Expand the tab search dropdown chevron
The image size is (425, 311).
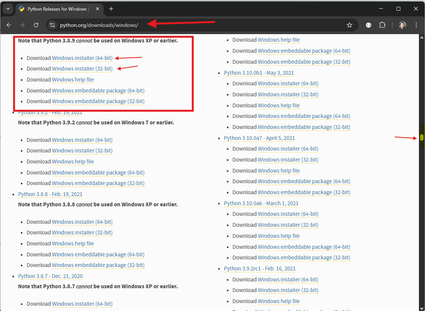[8, 9]
